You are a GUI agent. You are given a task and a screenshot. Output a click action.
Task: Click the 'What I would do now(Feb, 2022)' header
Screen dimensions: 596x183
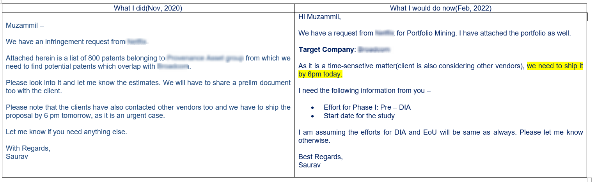(440, 8)
